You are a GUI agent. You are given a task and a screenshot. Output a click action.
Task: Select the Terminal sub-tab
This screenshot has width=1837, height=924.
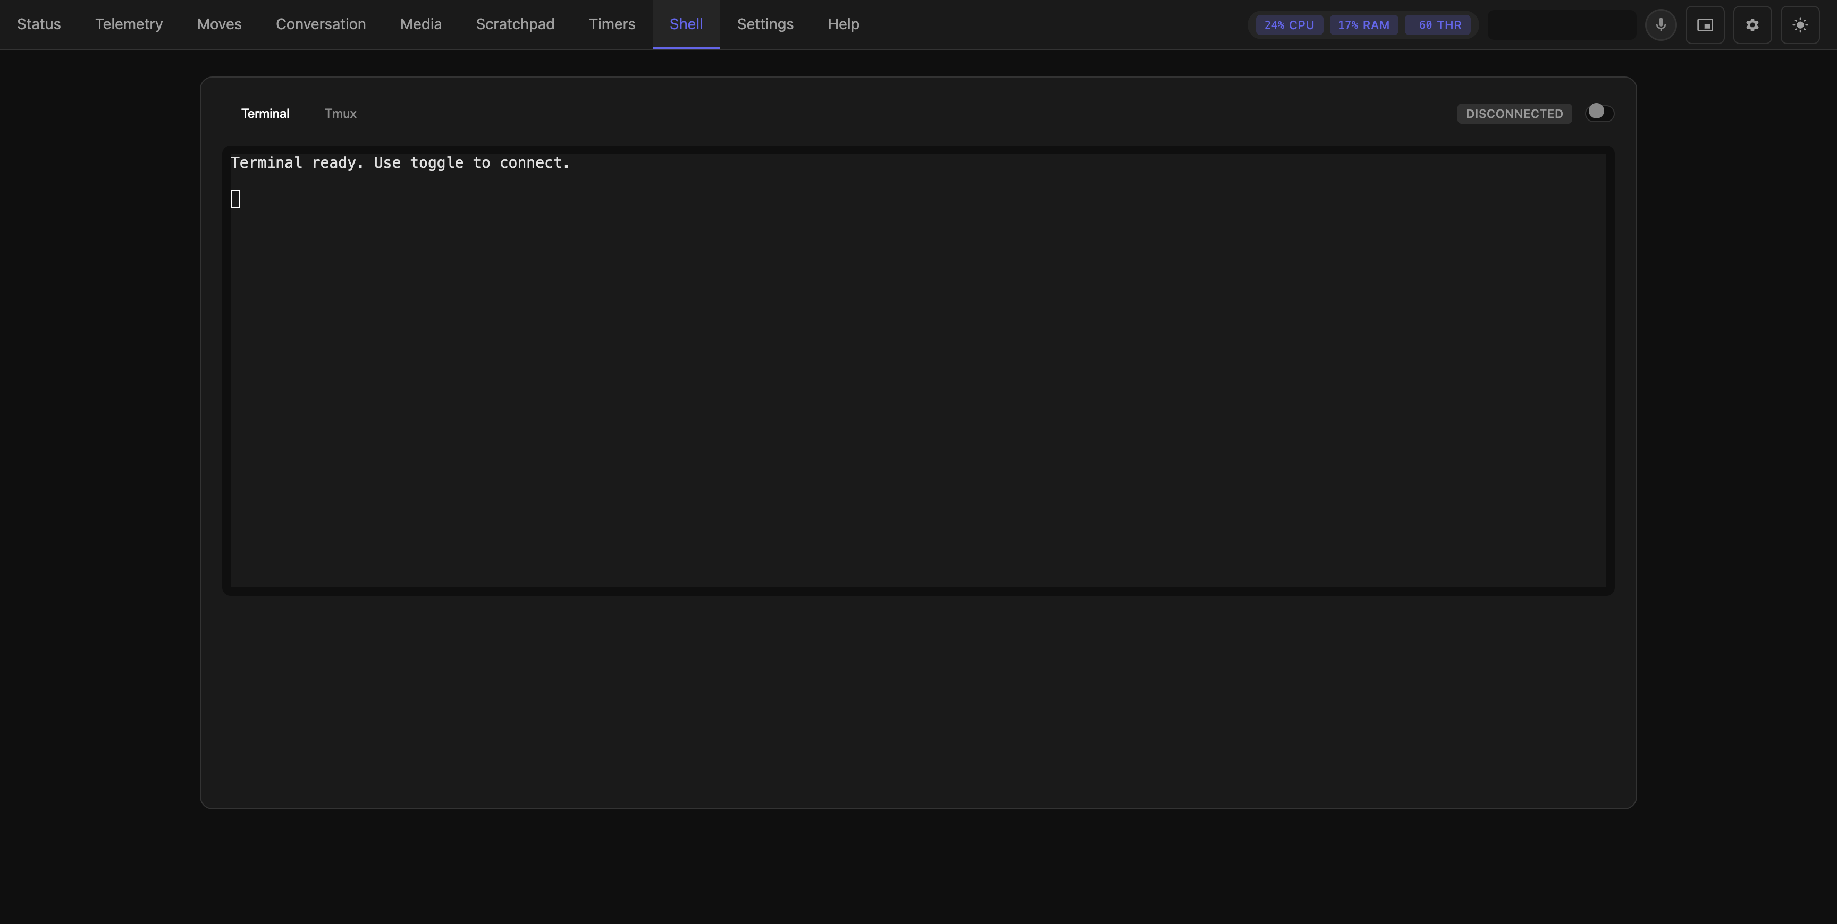coord(265,113)
